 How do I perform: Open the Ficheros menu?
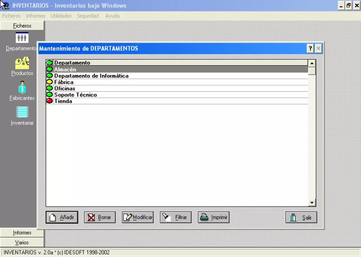11,16
